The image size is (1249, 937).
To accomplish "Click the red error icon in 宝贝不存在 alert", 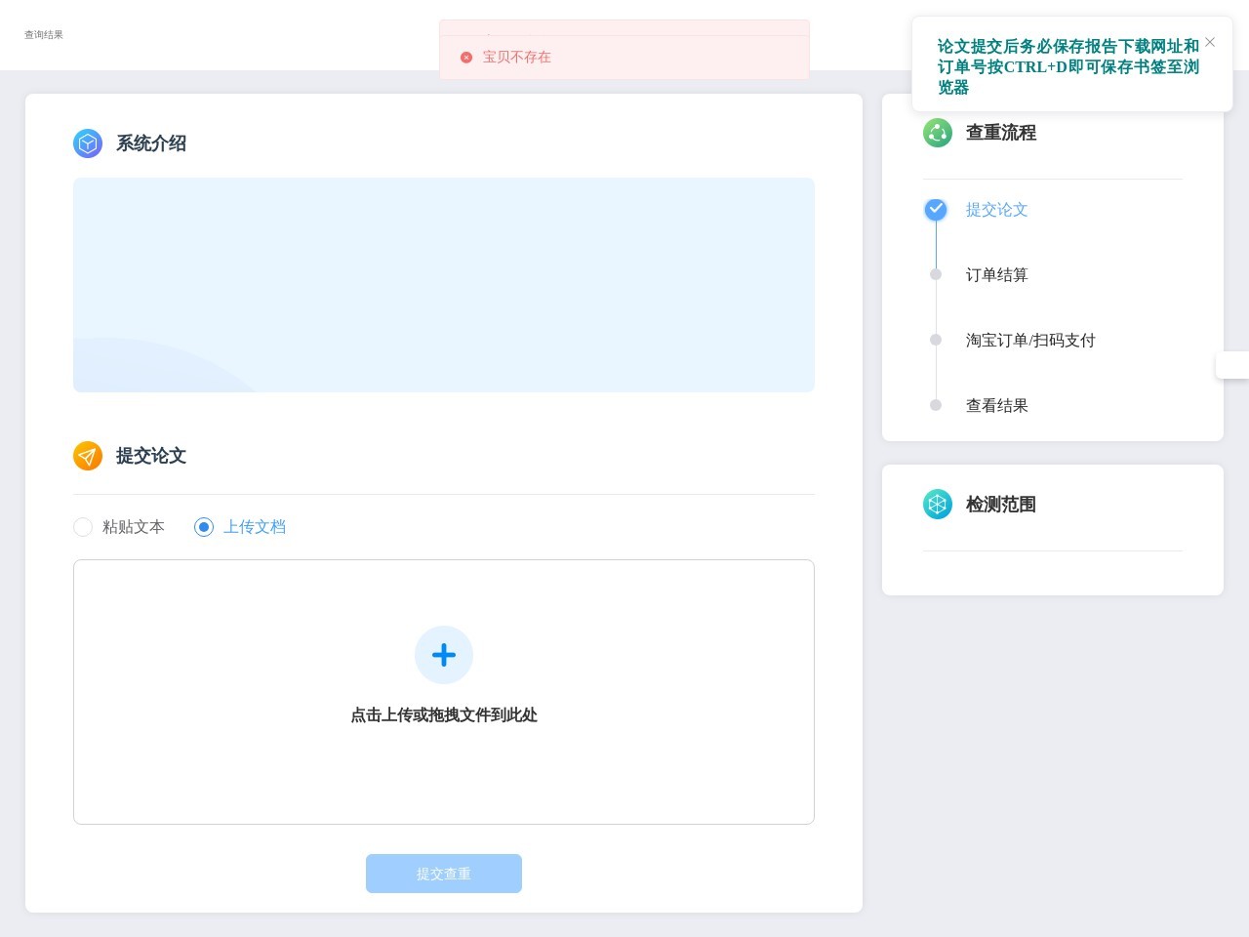I will 466,58.
